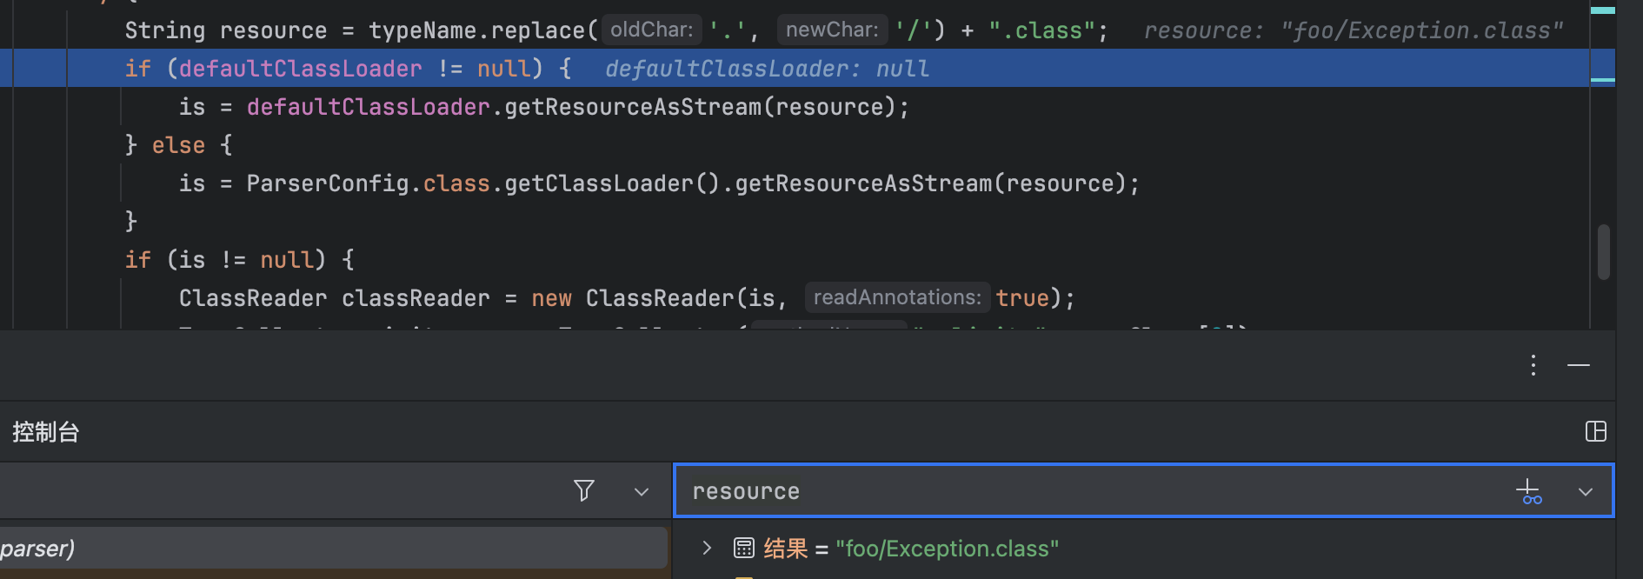Expand the 结果 result tree node
This screenshot has height=579, width=1643.
pyautogui.click(x=707, y=548)
